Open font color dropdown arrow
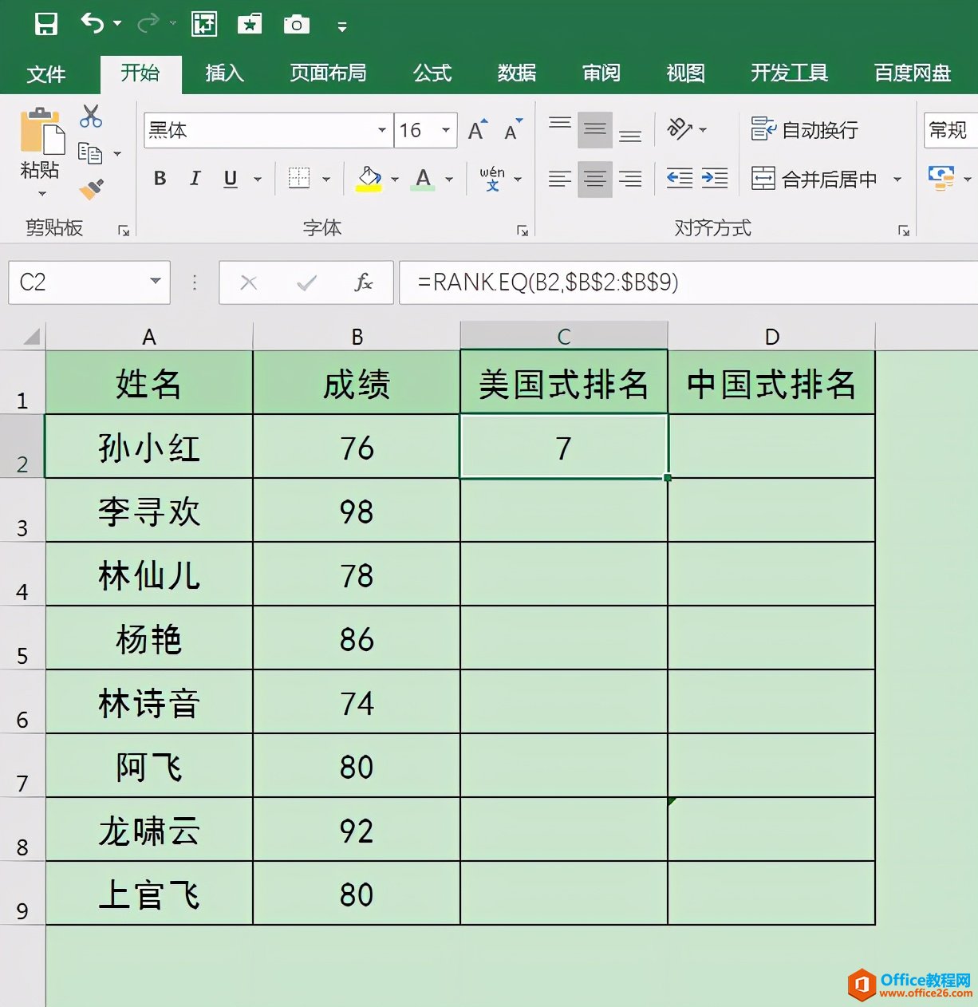This screenshot has height=1007, width=978. (x=449, y=180)
